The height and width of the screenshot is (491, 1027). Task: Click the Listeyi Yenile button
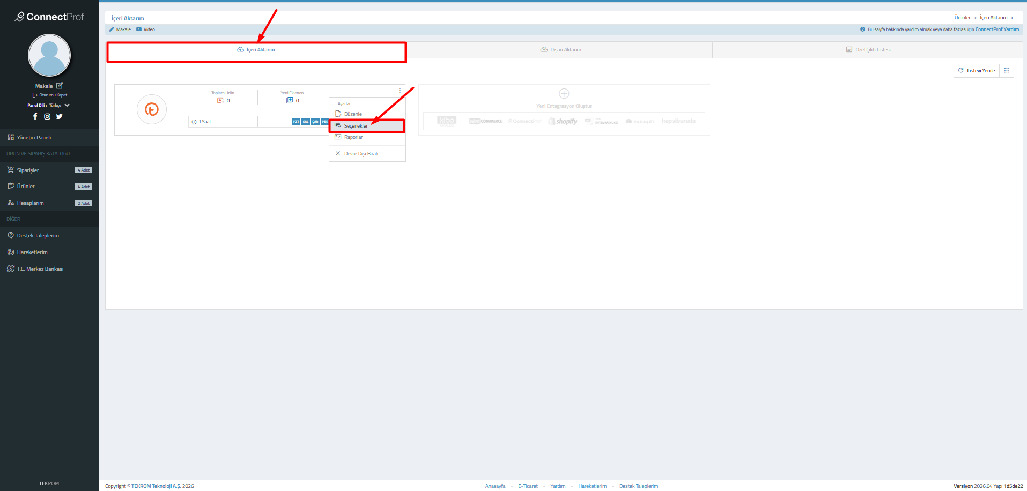pos(977,71)
